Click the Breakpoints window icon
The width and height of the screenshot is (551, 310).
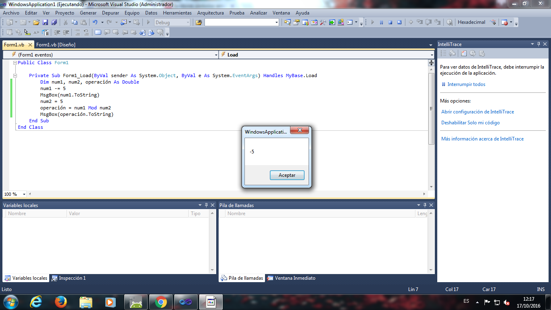tap(504, 23)
